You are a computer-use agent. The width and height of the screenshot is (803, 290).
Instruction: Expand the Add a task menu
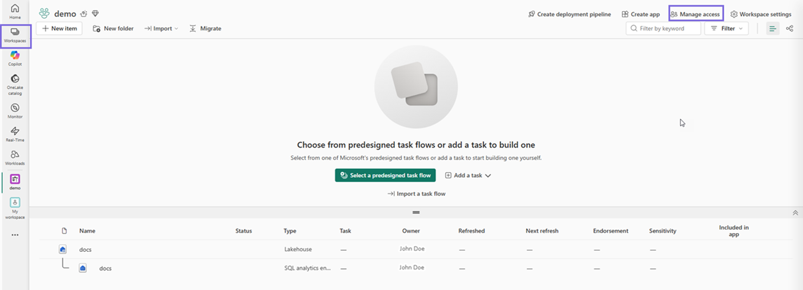pyautogui.click(x=468, y=175)
